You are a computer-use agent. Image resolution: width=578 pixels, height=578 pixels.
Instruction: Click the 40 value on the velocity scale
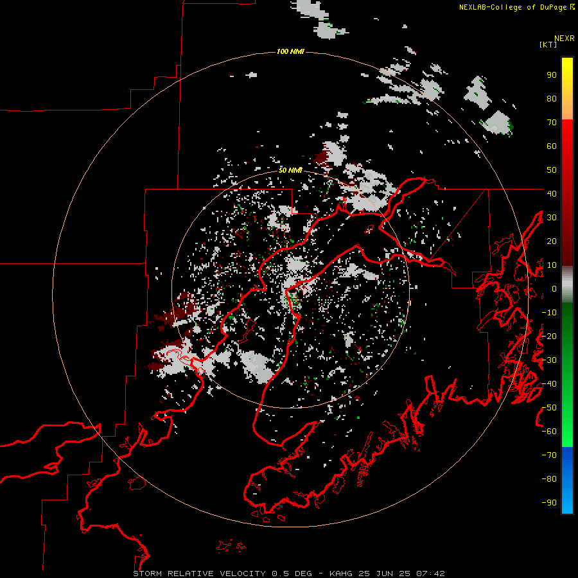(552, 193)
